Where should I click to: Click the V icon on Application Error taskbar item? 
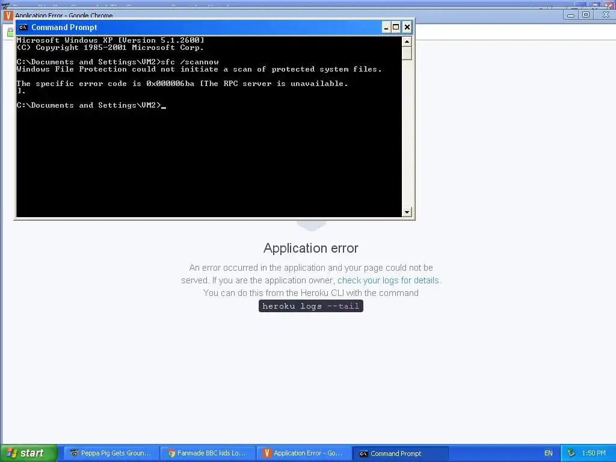coord(267,453)
